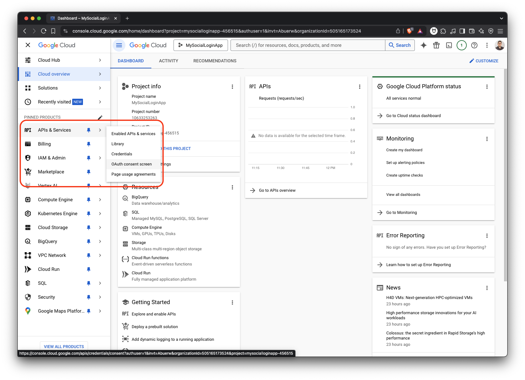525x380 pixels.
Task: Choose OAuth consent screen from submenu
Action: point(133,164)
